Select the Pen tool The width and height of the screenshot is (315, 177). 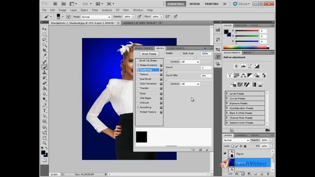[44, 105]
